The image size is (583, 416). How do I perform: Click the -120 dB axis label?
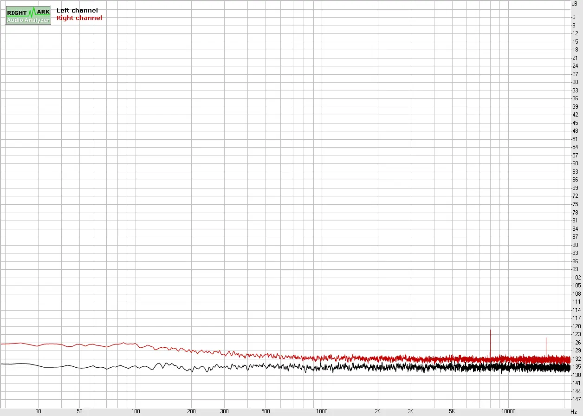[575, 326]
